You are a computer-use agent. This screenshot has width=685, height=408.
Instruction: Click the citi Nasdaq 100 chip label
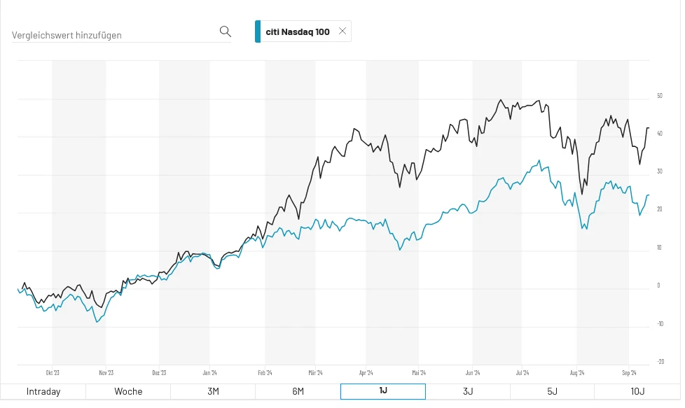[298, 31]
